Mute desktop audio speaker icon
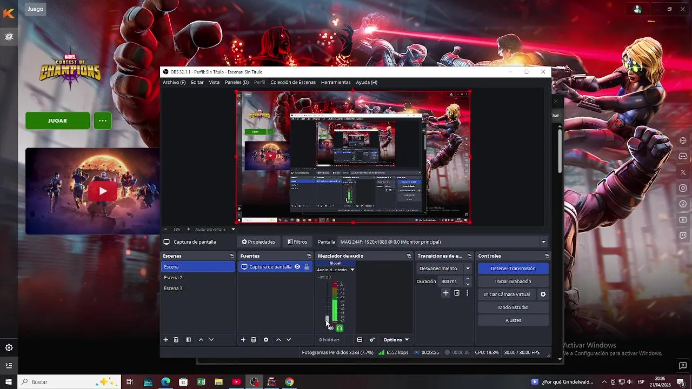The width and height of the screenshot is (692, 389). click(x=330, y=328)
